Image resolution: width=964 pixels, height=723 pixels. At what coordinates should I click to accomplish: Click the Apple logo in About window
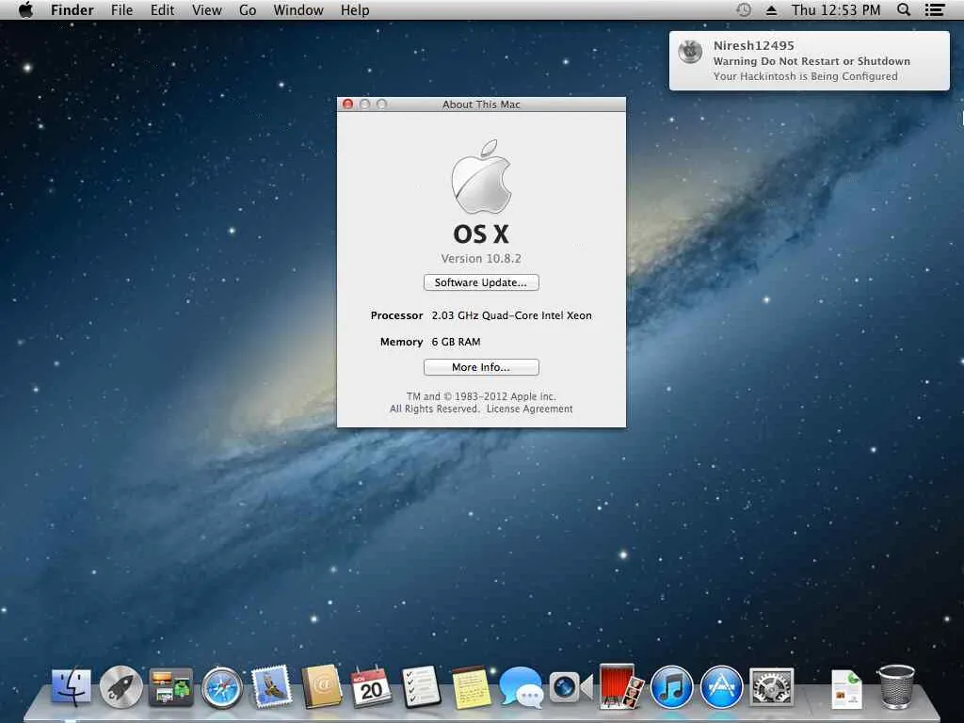[481, 177]
